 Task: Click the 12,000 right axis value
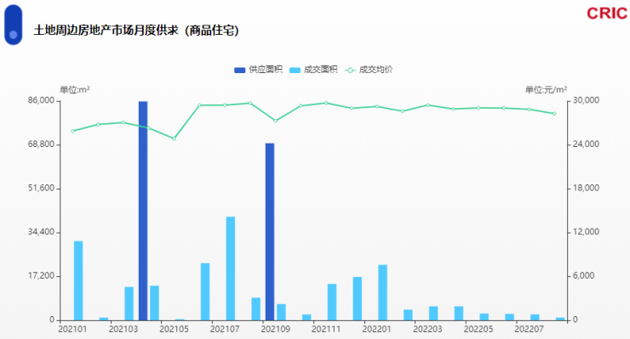point(586,232)
